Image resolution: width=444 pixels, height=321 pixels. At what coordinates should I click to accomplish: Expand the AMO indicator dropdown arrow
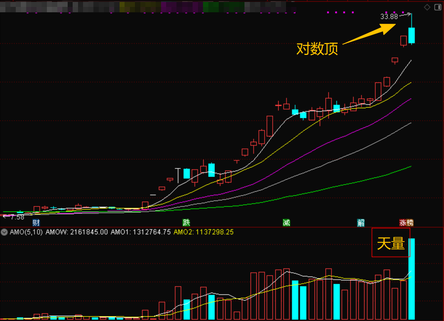4,232
